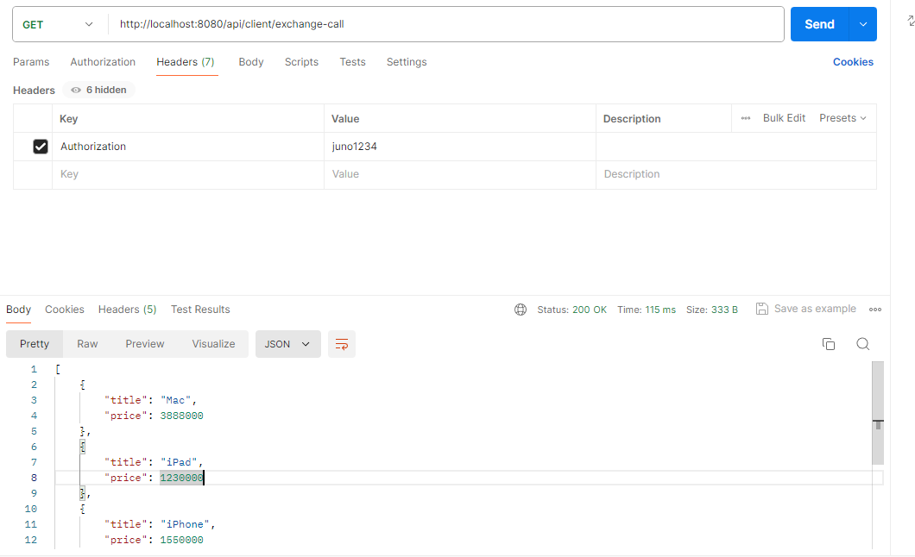
Task: Click the response vertical scrollbar
Action: (878, 413)
